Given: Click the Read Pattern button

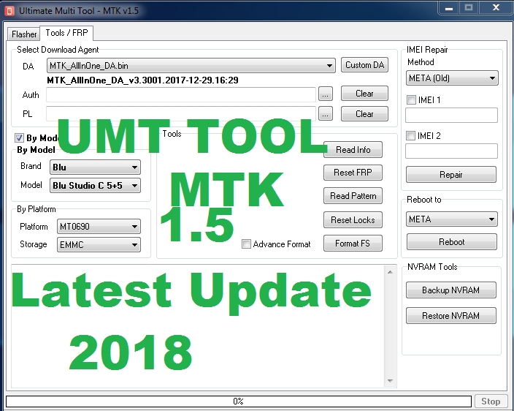Looking at the screenshot, I should click(x=353, y=196).
